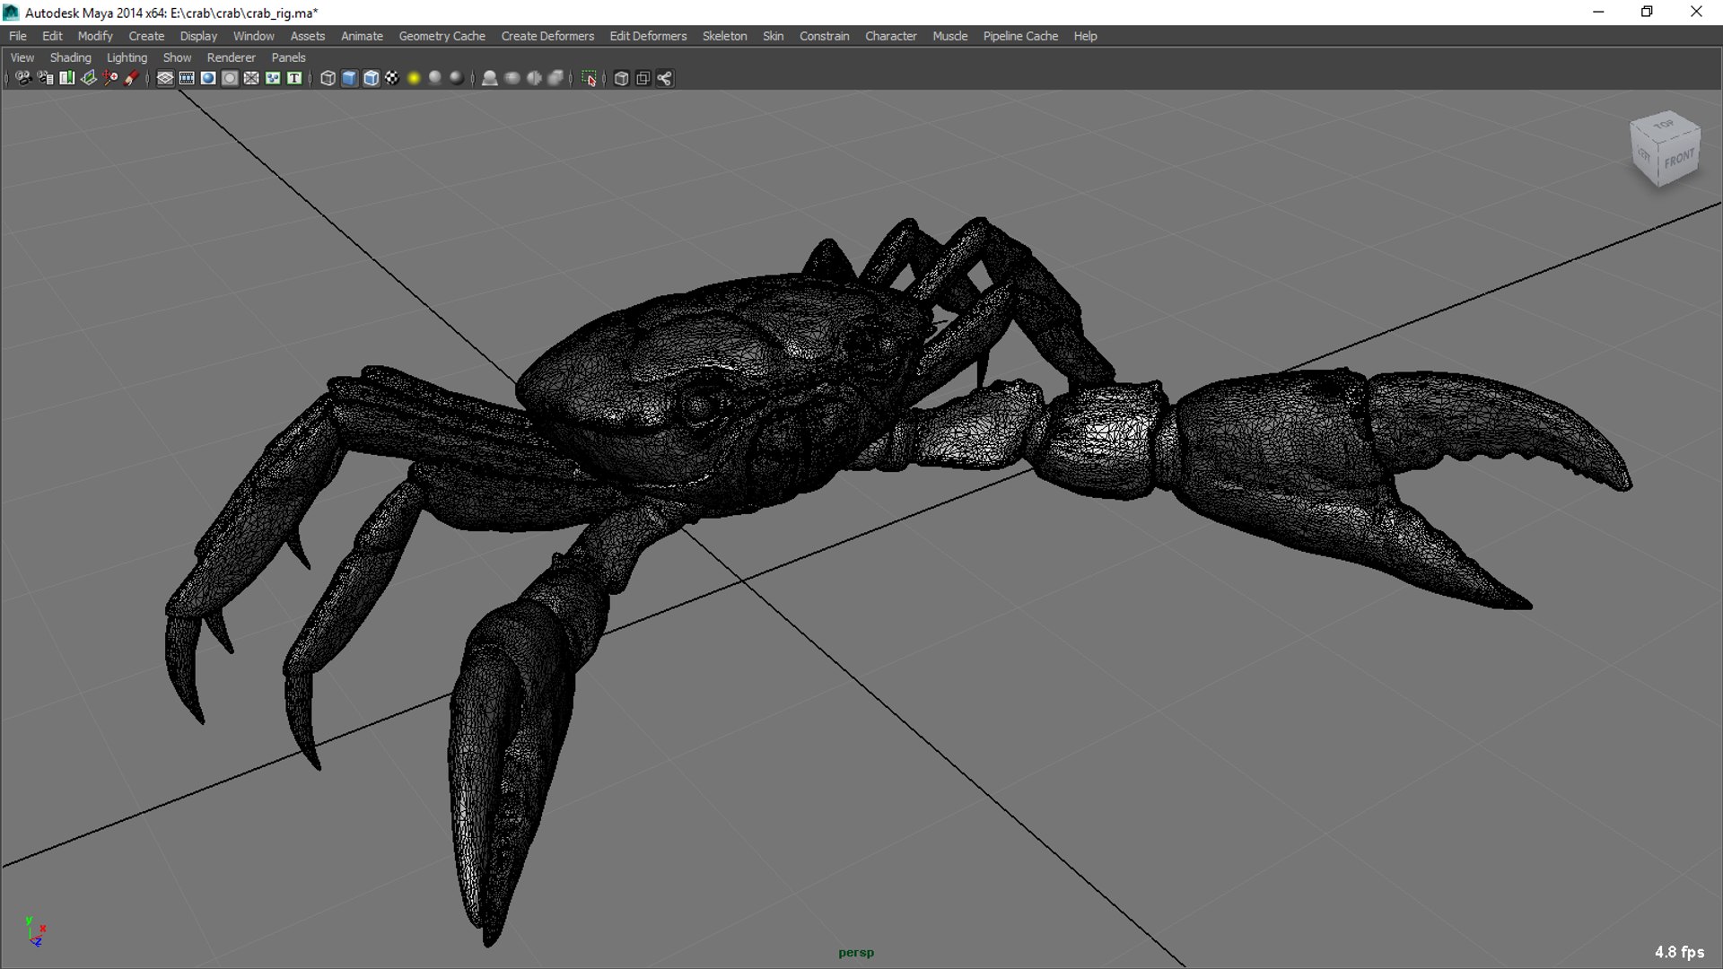Toggle the Gate Mask icon
The height and width of the screenshot is (969, 1723).
pos(230,78)
